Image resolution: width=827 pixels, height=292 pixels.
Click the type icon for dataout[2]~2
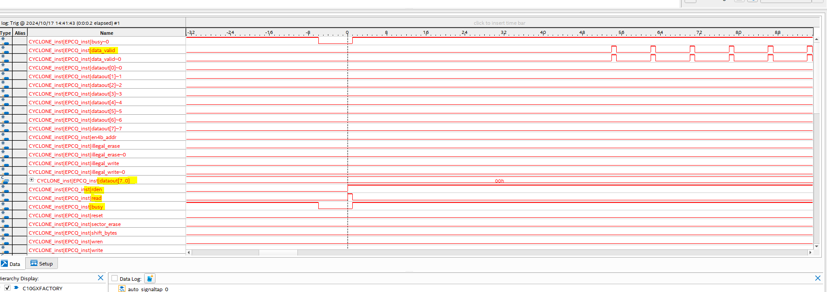[x=6, y=85]
